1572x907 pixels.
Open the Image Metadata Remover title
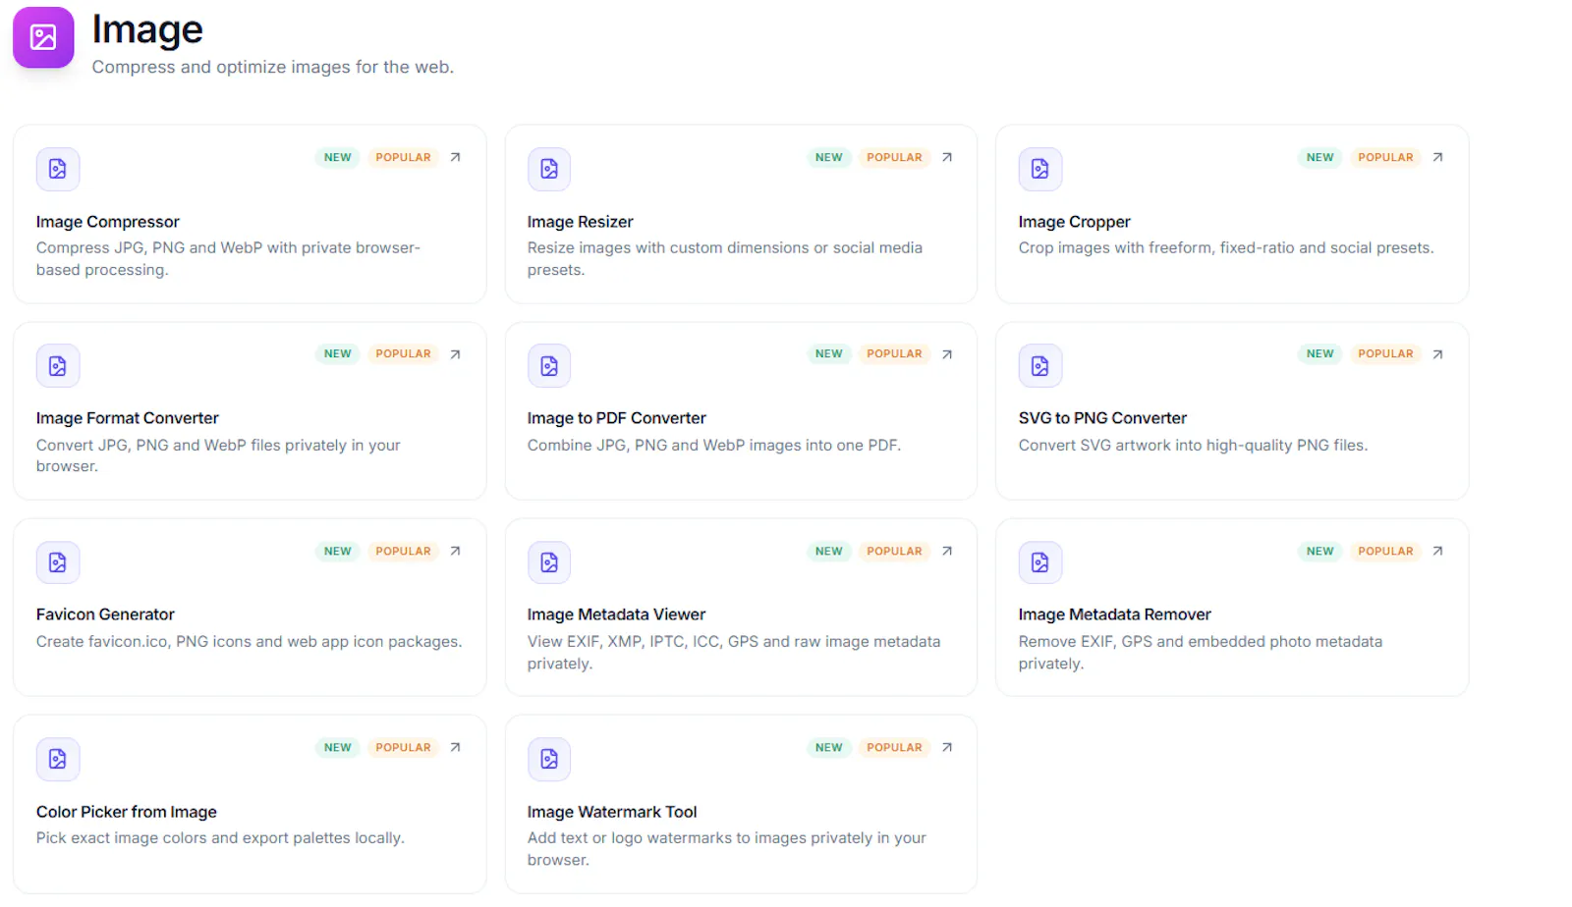1114,614
